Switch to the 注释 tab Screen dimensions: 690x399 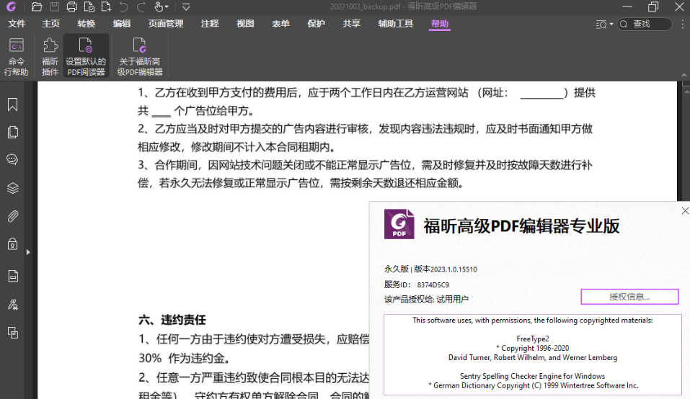coord(210,24)
